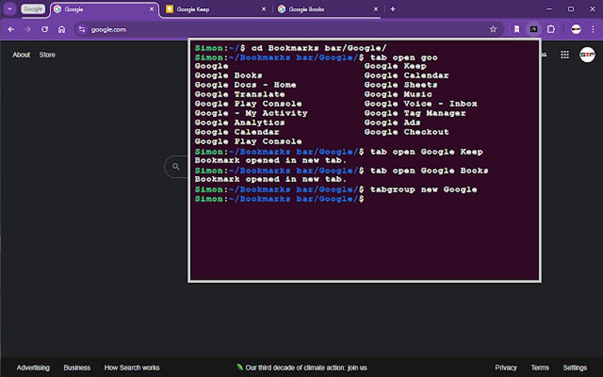
Task: Open the Google apps grid launcher
Action: (565, 54)
